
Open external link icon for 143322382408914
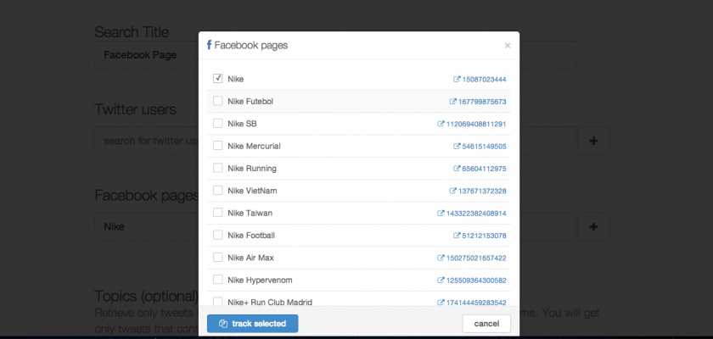click(441, 214)
